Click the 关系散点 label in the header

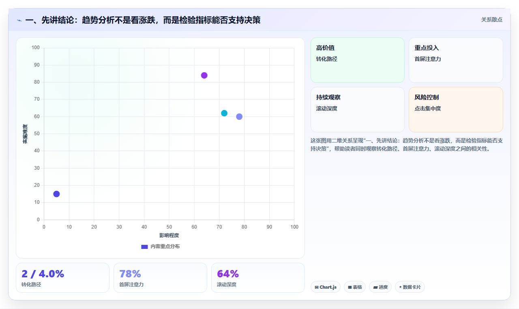pos(491,19)
